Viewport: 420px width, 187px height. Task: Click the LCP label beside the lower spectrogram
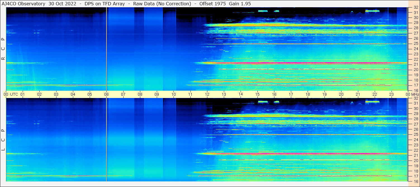[x=3, y=140]
